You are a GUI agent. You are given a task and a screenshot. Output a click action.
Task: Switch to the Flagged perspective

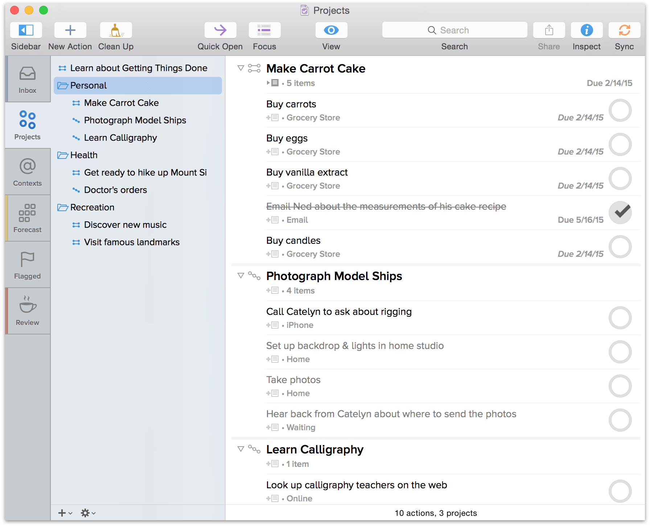[x=28, y=264]
